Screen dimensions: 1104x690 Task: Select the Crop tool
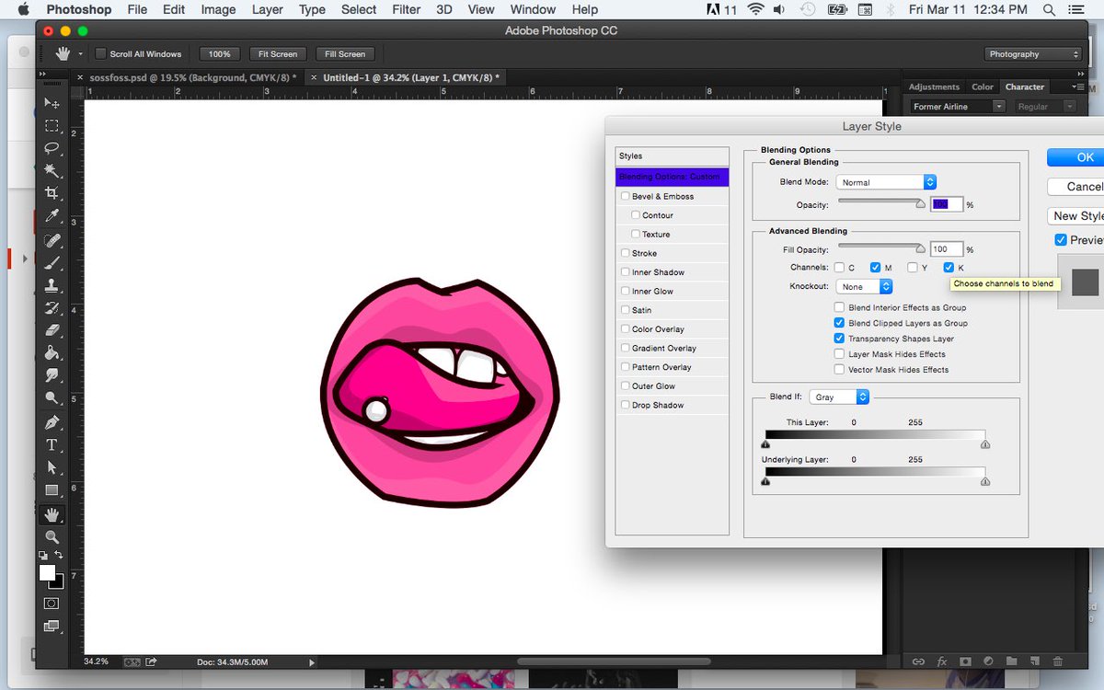[52, 194]
